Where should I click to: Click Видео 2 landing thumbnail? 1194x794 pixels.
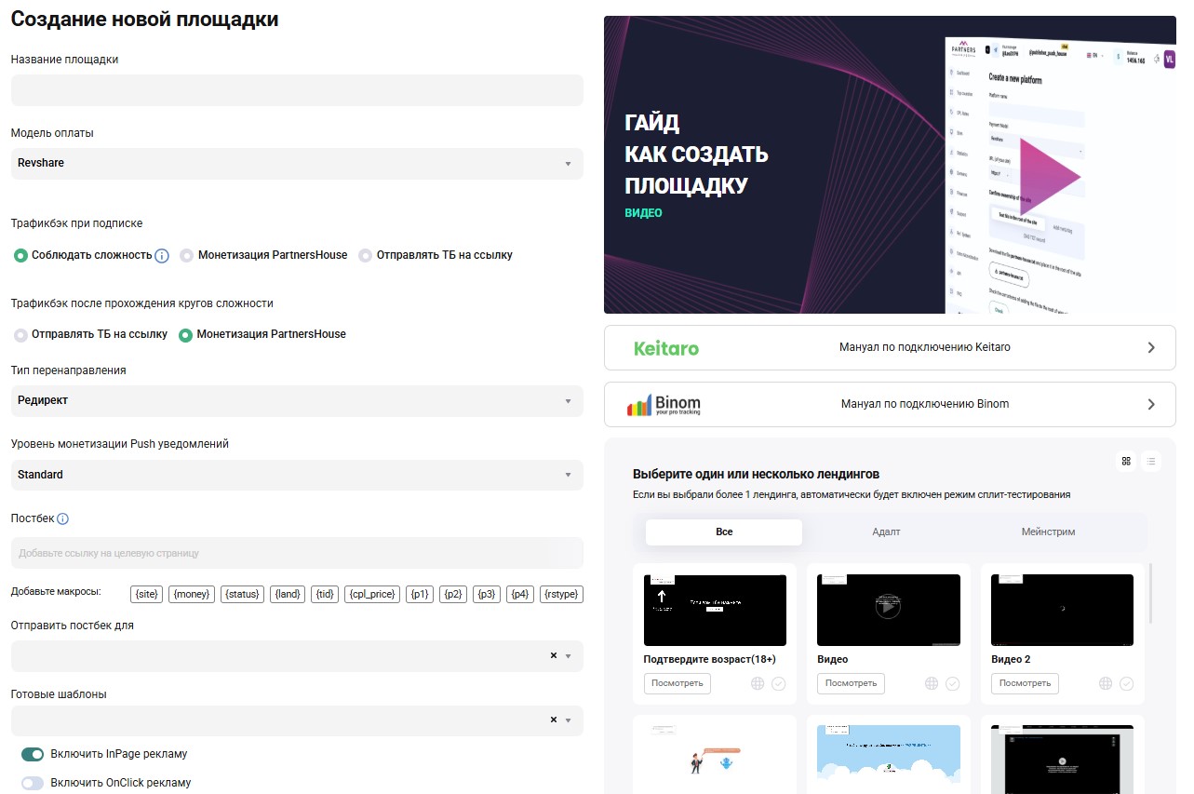1063,610
